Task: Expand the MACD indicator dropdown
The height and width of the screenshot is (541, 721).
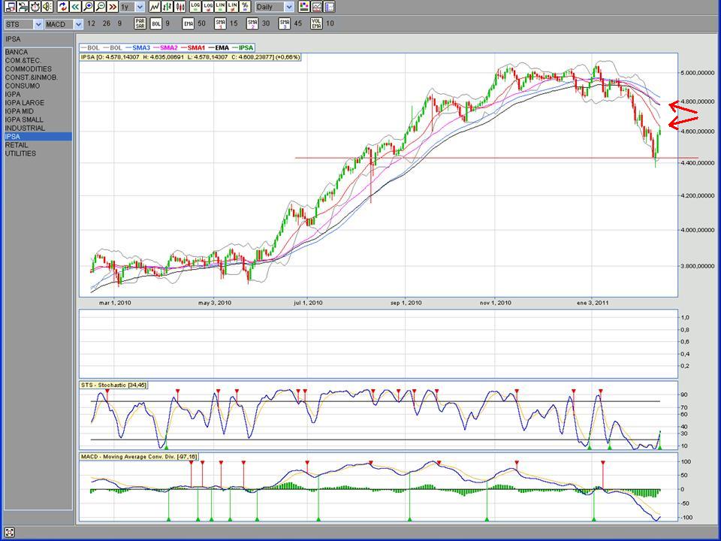Action: point(78,25)
